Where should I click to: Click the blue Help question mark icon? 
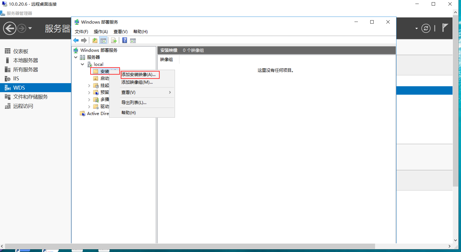coord(125,40)
